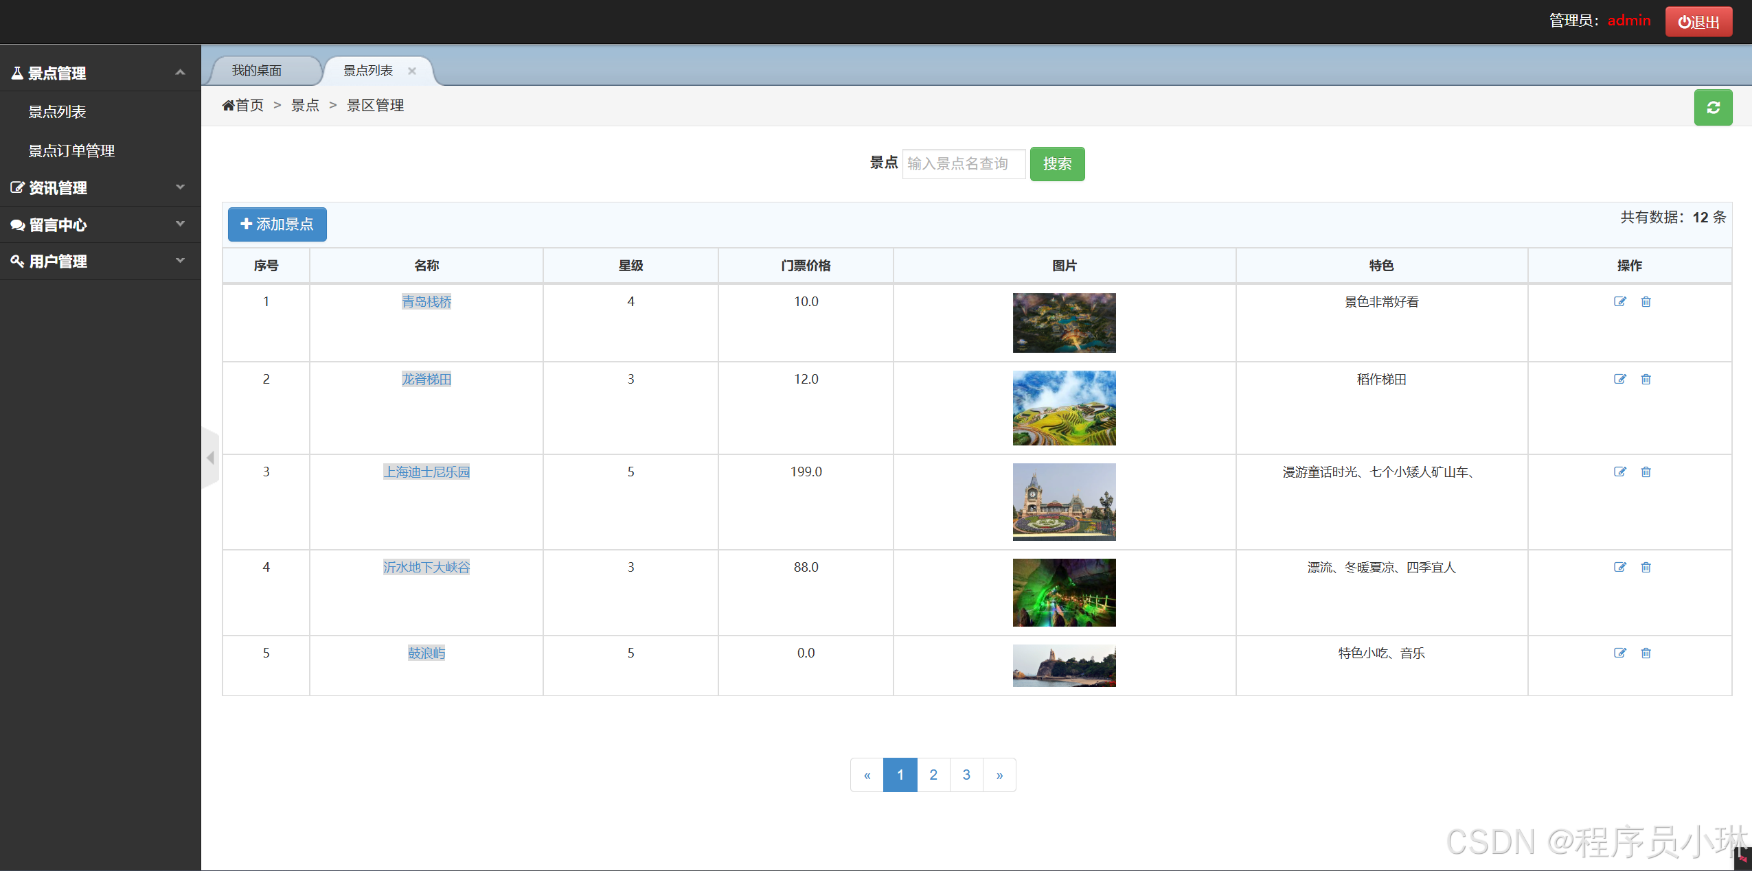Screen dimensions: 1752x871
Task: Edit the 青岛栈桥 row entry
Action: click(x=1619, y=302)
